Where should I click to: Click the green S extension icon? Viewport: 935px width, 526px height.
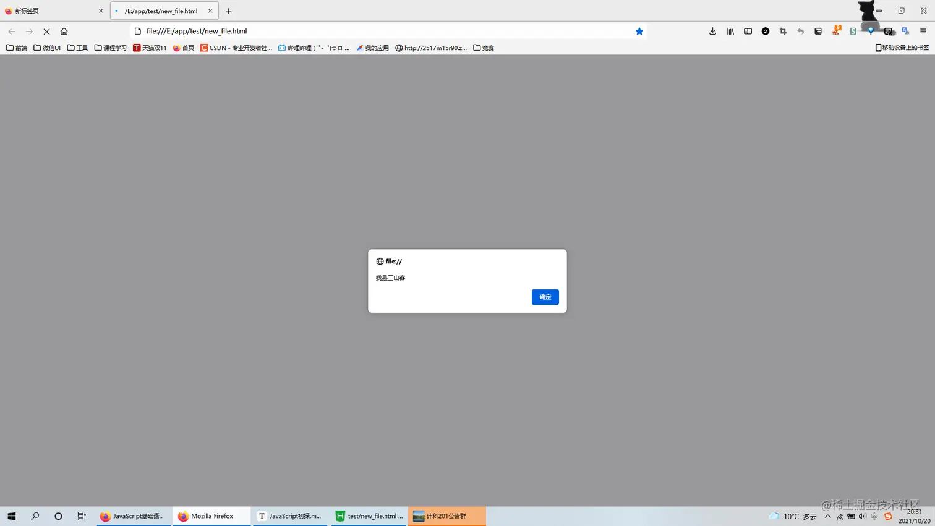853,31
